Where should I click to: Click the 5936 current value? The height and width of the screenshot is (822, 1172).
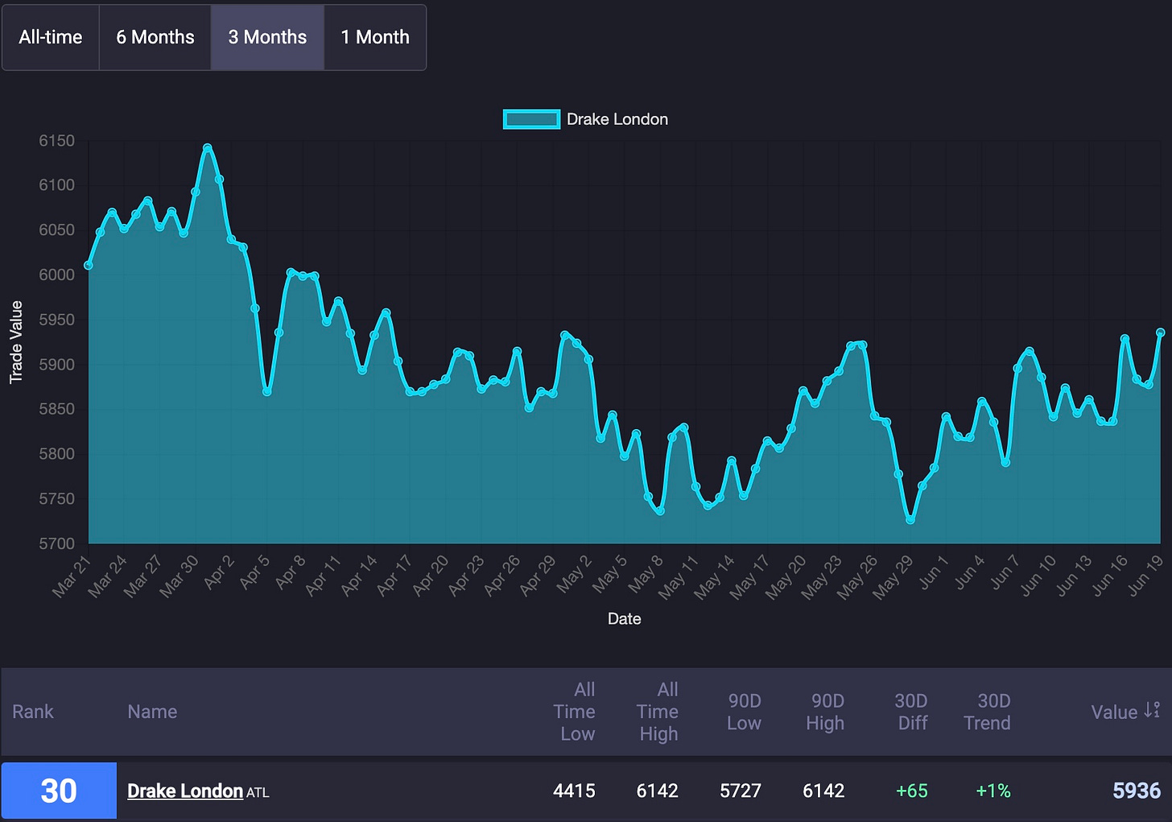(x=1137, y=791)
